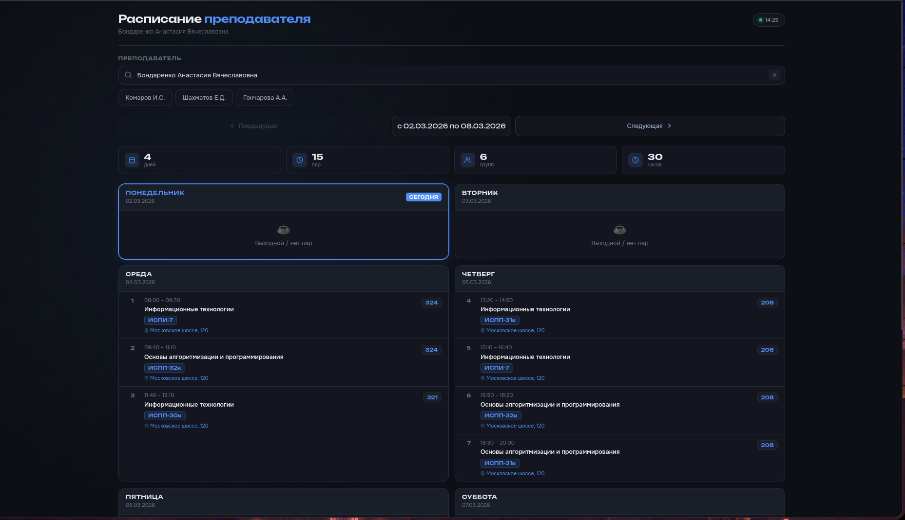Click the people icon on the groups card

pyautogui.click(x=467, y=160)
